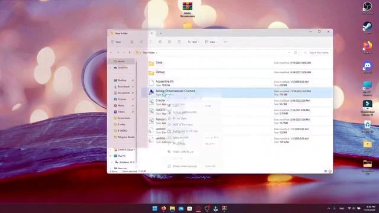Click the Cut icon in the Explorer toolbar
Screen dimensions: 379x213
[131, 42]
